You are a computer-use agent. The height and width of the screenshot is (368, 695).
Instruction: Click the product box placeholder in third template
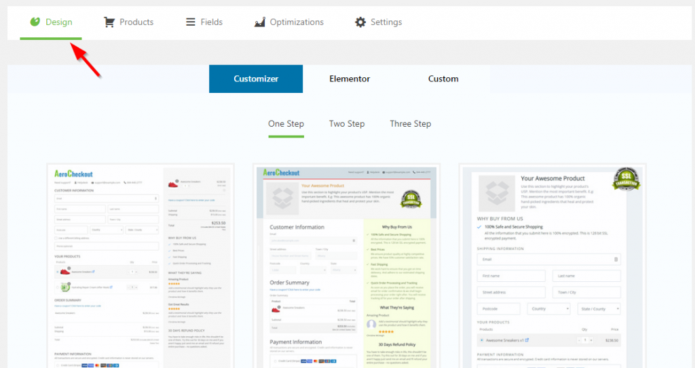pyautogui.click(x=497, y=192)
